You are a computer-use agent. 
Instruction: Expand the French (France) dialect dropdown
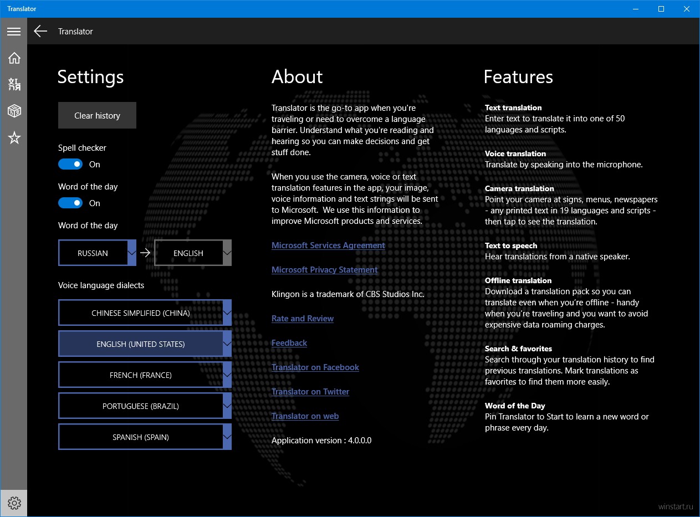tap(145, 375)
